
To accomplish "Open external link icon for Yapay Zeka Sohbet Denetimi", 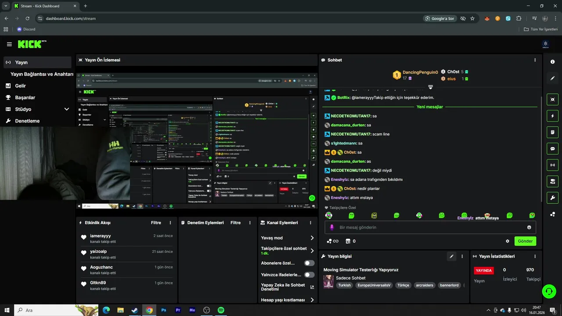I will click(312, 287).
